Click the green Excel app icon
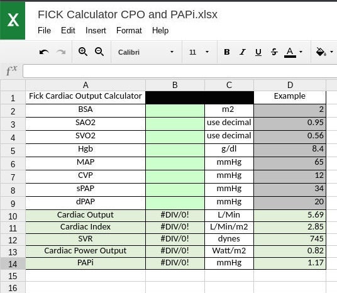 (x=13, y=20)
